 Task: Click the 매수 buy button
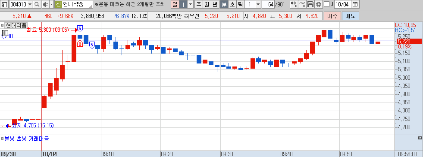(332, 16)
